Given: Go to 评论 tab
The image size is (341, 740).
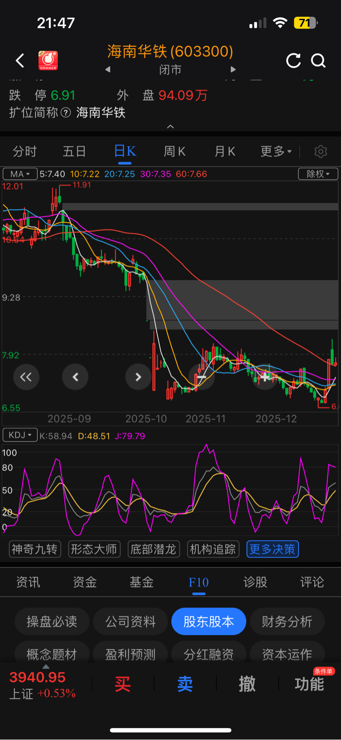Looking at the screenshot, I should coord(312,582).
